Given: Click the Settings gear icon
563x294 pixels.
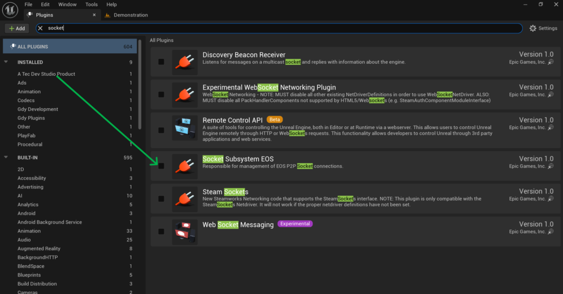Looking at the screenshot, I should pos(533,29).
